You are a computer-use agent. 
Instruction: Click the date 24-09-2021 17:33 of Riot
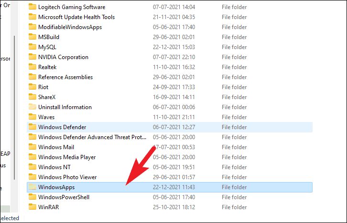[x=174, y=87]
